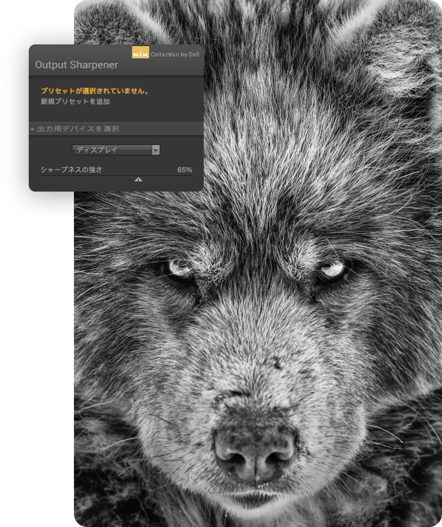Open the ディスプレイ output device dropdown
This screenshot has height=527, width=442.
pyautogui.click(x=116, y=150)
